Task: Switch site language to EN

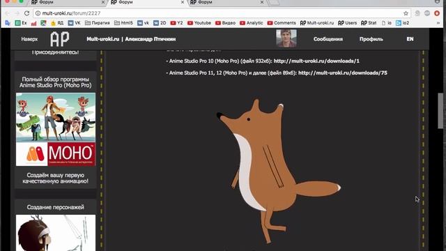Action: click(x=410, y=39)
